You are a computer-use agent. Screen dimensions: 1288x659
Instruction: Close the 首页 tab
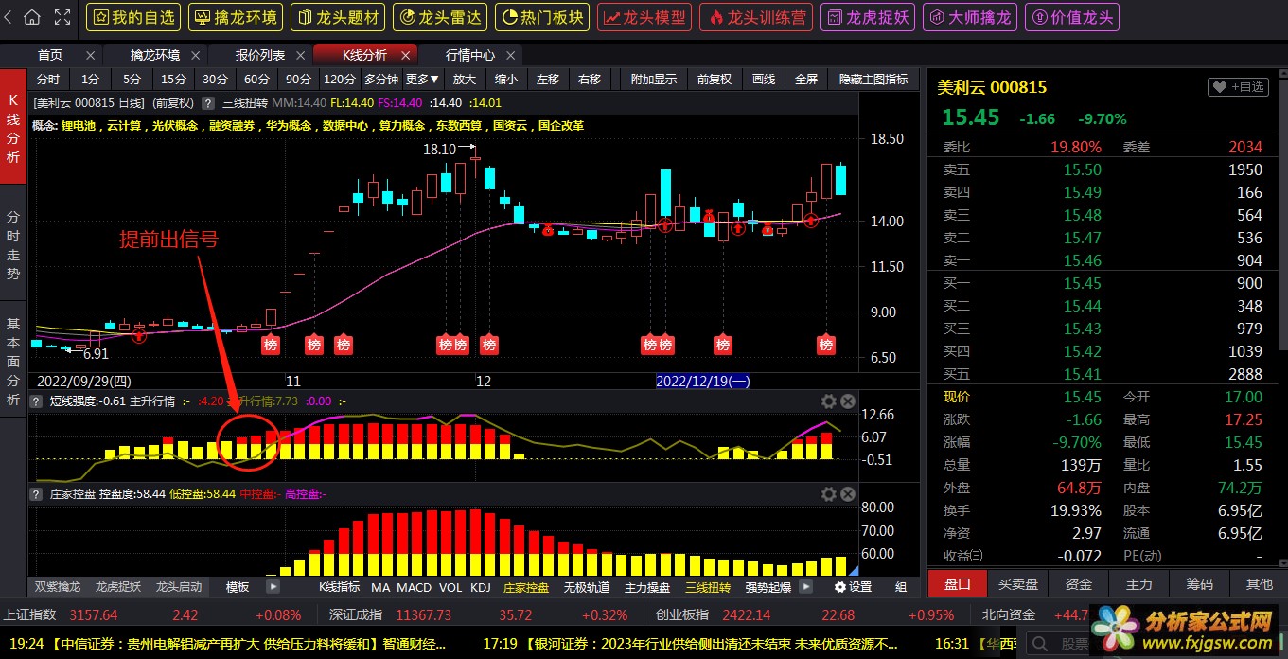point(90,55)
